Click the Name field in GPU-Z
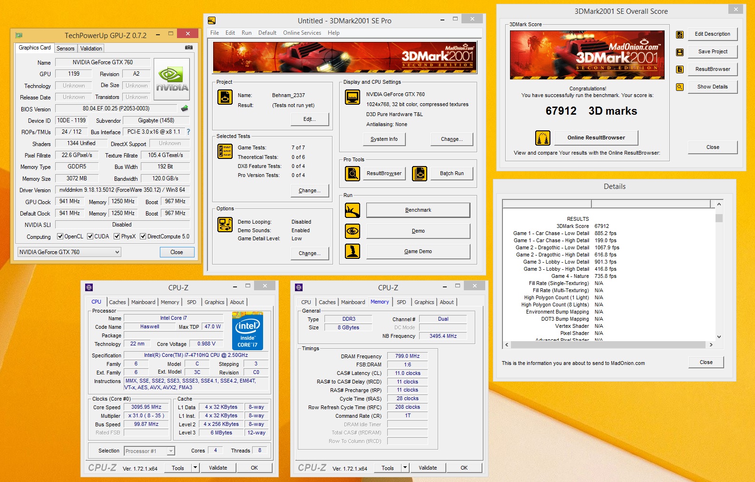Viewport: 755px width, 482px height. pyautogui.click(x=103, y=62)
